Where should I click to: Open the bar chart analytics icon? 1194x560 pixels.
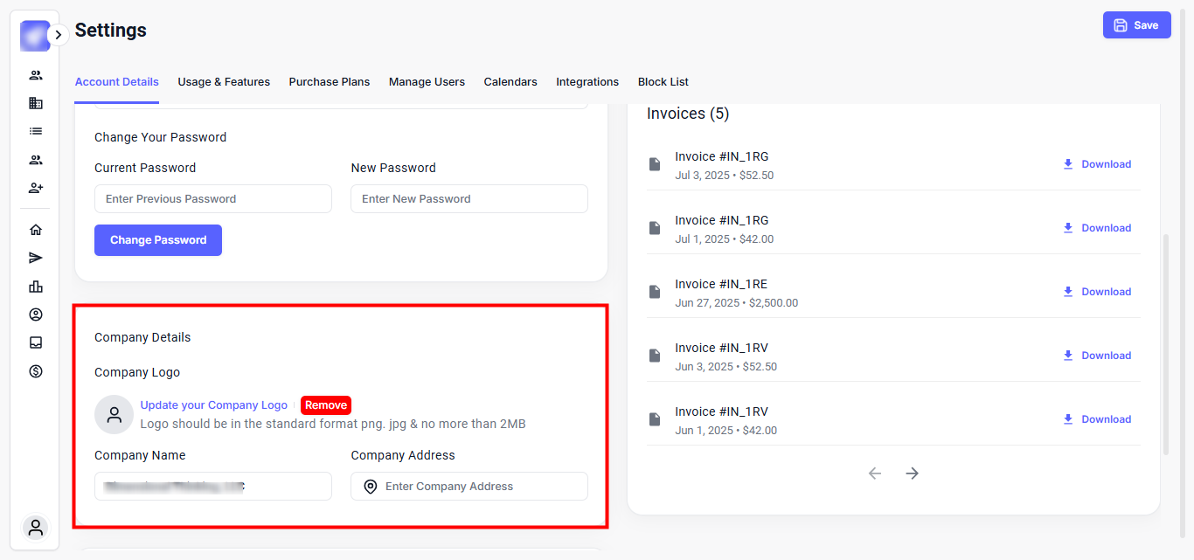tap(36, 287)
